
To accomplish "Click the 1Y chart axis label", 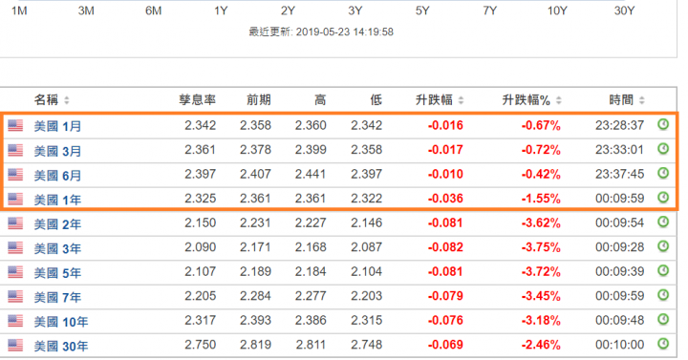I will 221,11.
